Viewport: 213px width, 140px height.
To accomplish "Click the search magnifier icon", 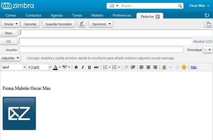I will tap(180, 6).
